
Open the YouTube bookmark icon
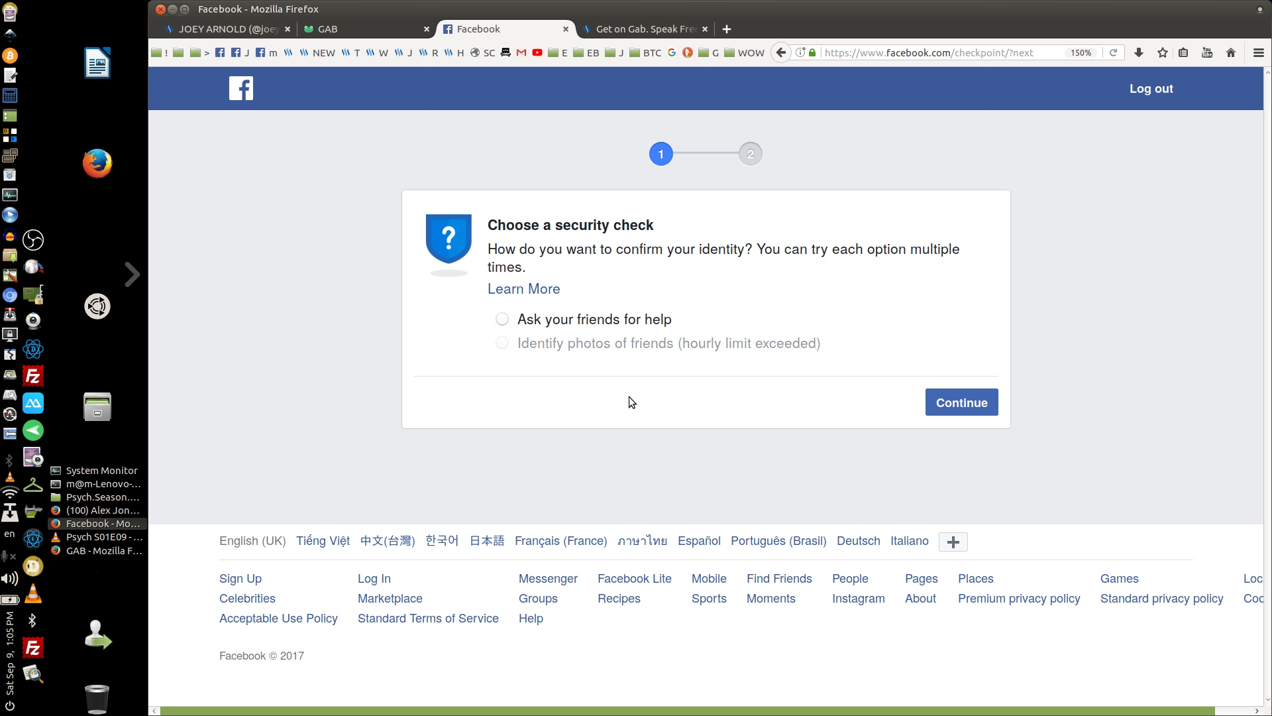(x=537, y=53)
